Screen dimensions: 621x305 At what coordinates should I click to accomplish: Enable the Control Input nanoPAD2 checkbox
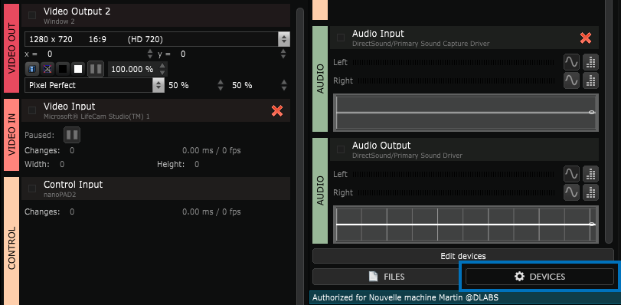[32, 189]
